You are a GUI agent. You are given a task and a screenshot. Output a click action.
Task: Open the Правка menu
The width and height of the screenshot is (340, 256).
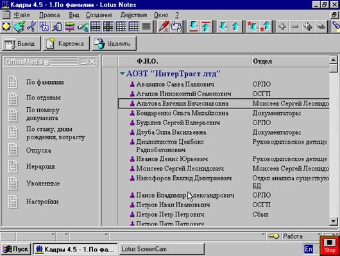(49, 15)
